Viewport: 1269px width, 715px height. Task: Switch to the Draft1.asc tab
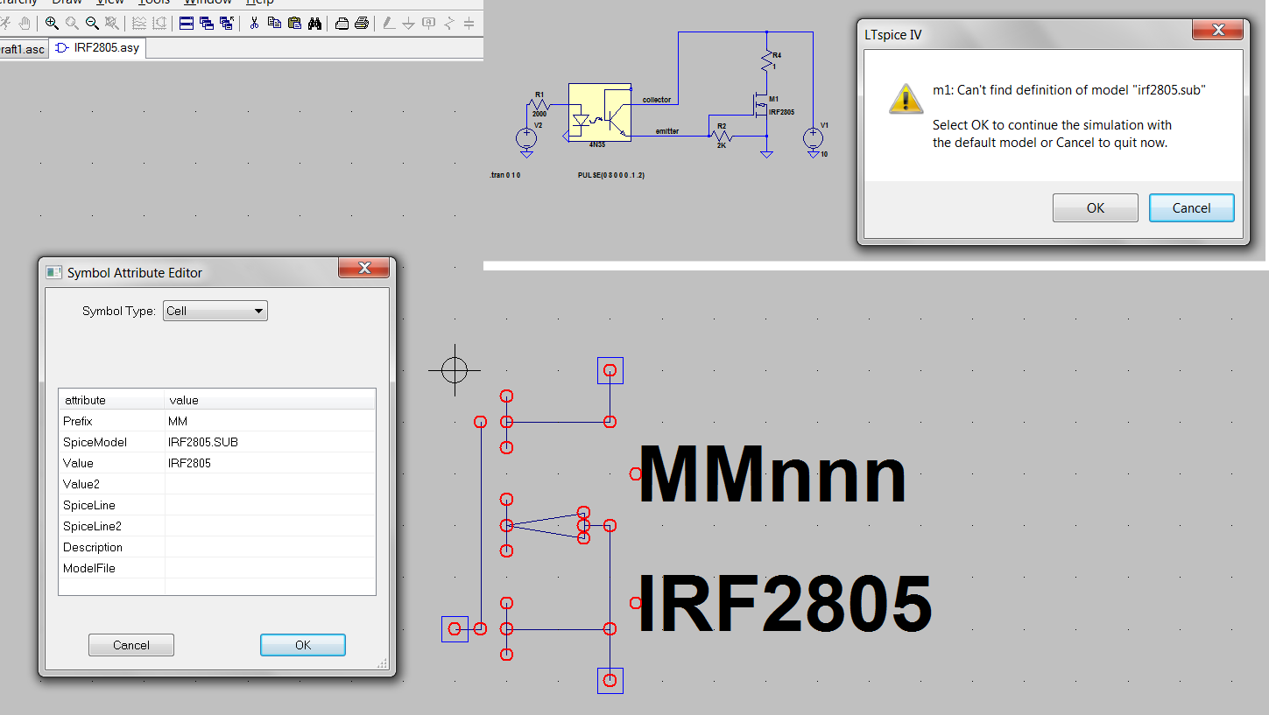coord(23,49)
